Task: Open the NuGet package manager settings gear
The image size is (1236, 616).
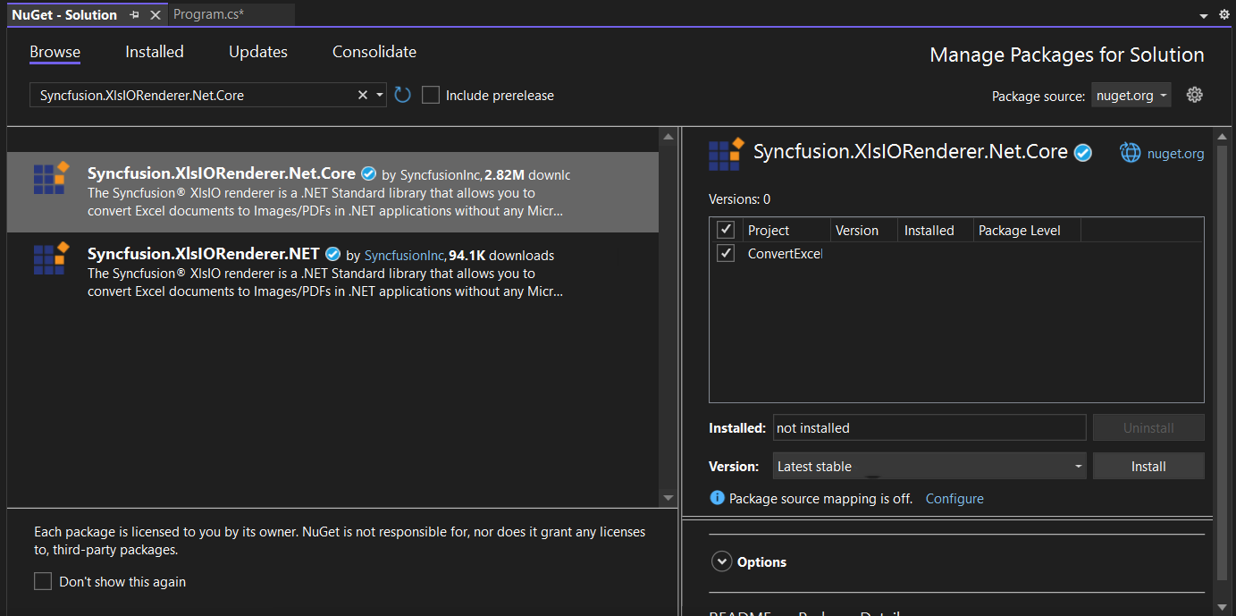Action: [1195, 94]
